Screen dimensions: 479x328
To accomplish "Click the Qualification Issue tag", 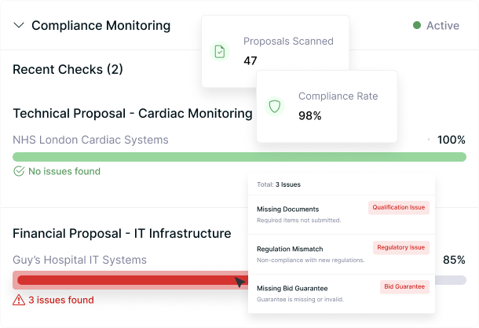I will coord(399,208).
